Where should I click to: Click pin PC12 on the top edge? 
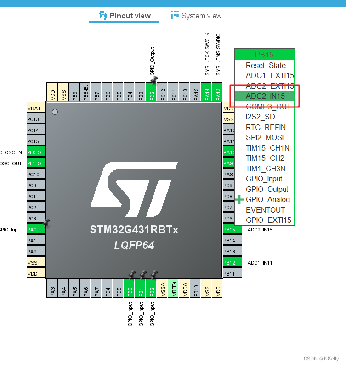pos(162,92)
